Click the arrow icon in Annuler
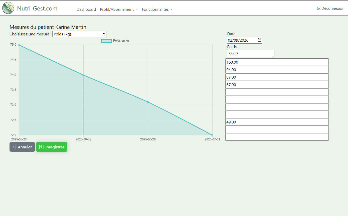The height and width of the screenshot is (216, 348). click(15, 147)
